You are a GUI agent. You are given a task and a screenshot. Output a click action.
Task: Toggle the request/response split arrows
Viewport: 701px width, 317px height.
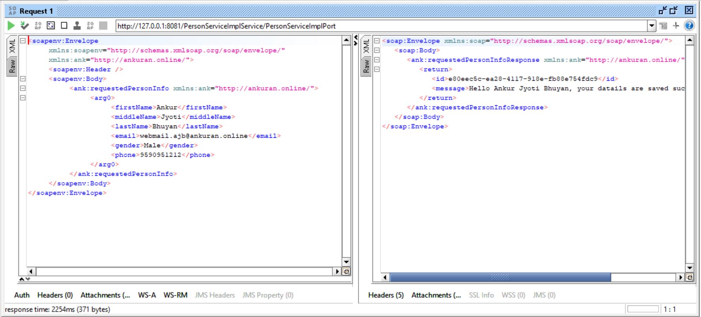[355, 40]
